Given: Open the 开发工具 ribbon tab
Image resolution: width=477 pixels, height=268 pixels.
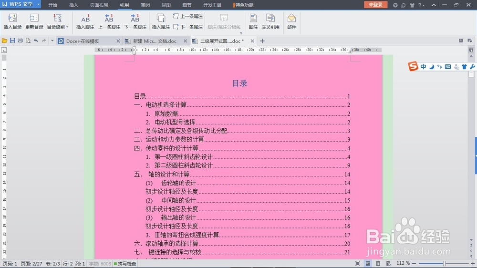Looking at the screenshot, I should [212, 5].
